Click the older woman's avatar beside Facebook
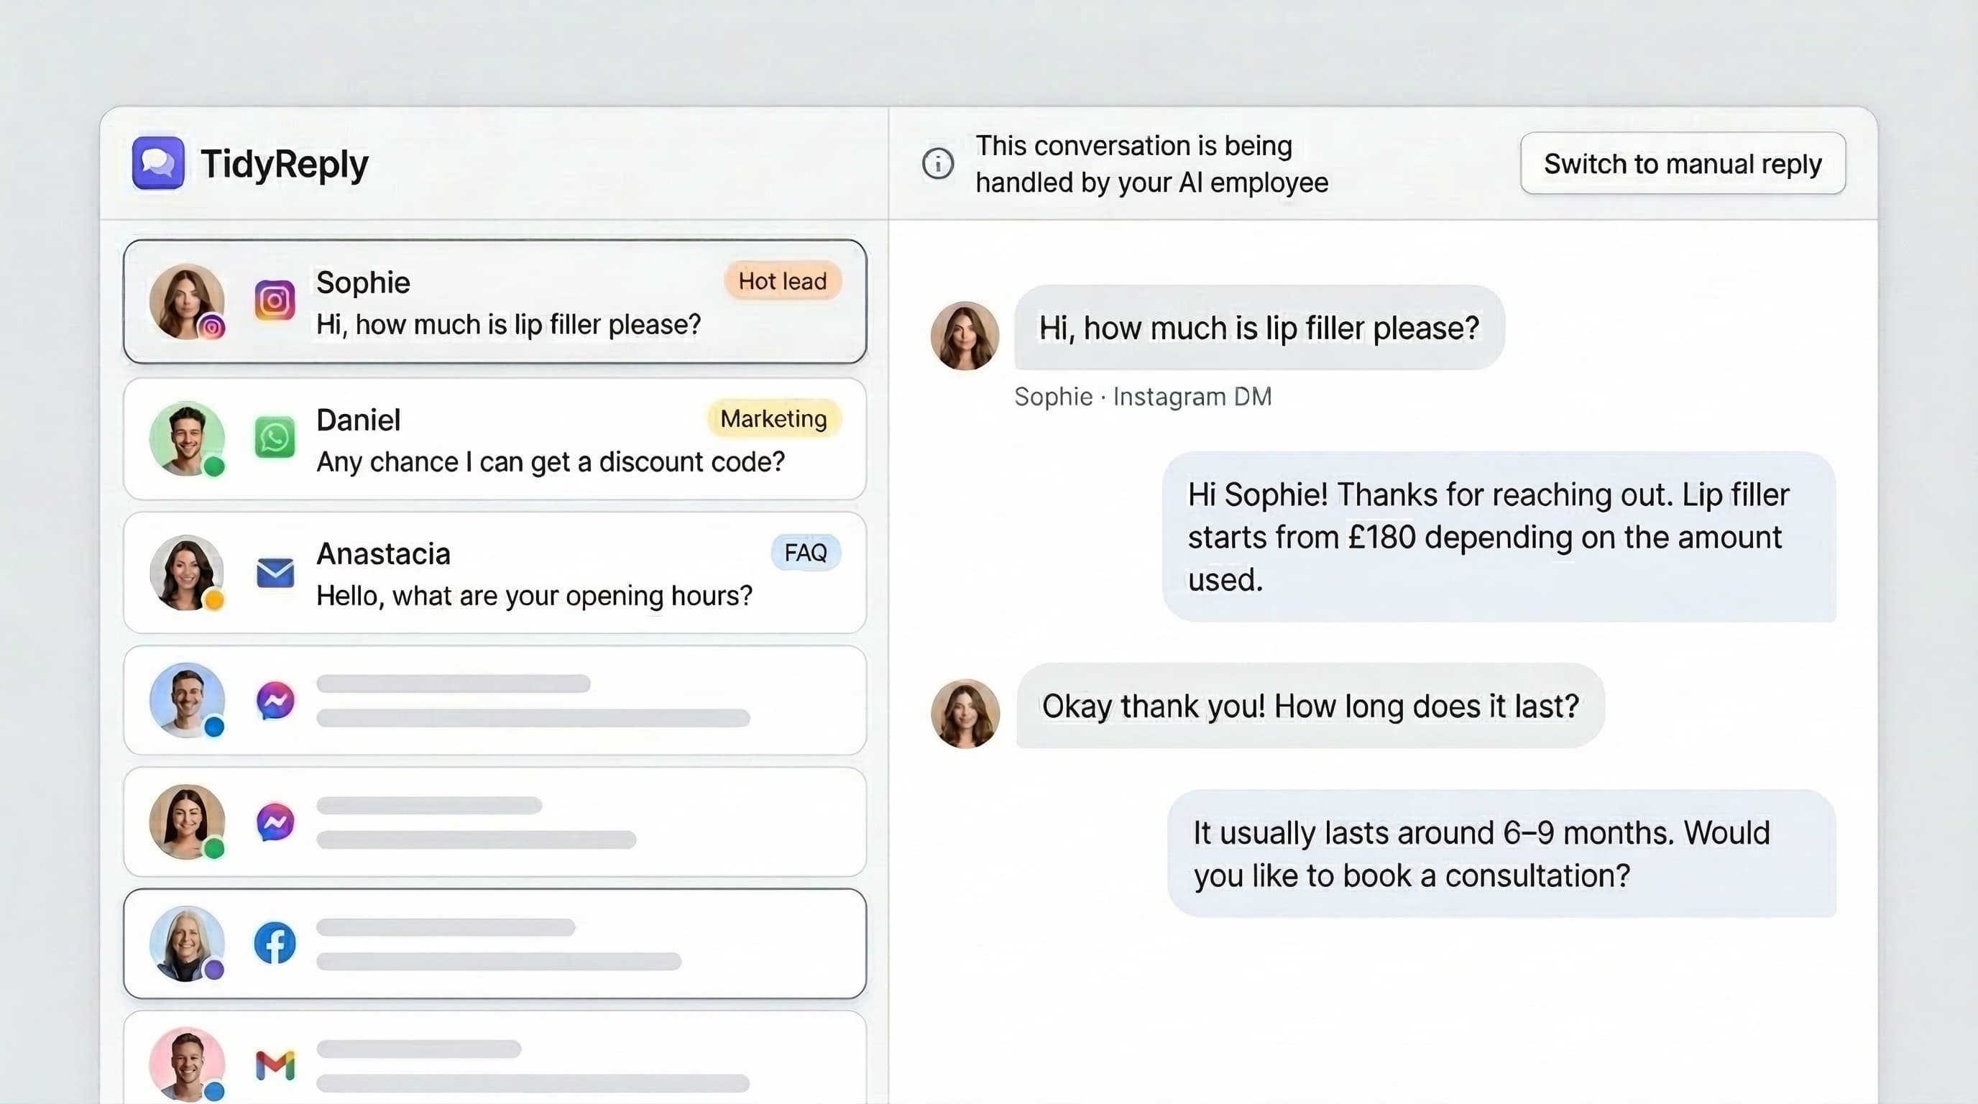The width and height of the screenshot is (1978, 1104). 187,944
